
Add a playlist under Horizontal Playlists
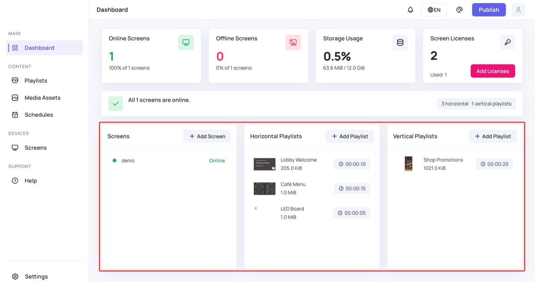pyautogui.click(x=350, y=136)
